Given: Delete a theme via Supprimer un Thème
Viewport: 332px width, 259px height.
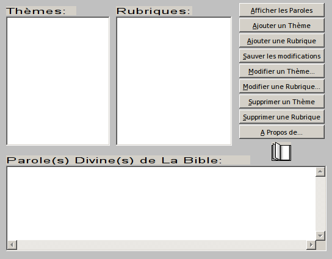Looking at the screenshot, I should point(281,102).
